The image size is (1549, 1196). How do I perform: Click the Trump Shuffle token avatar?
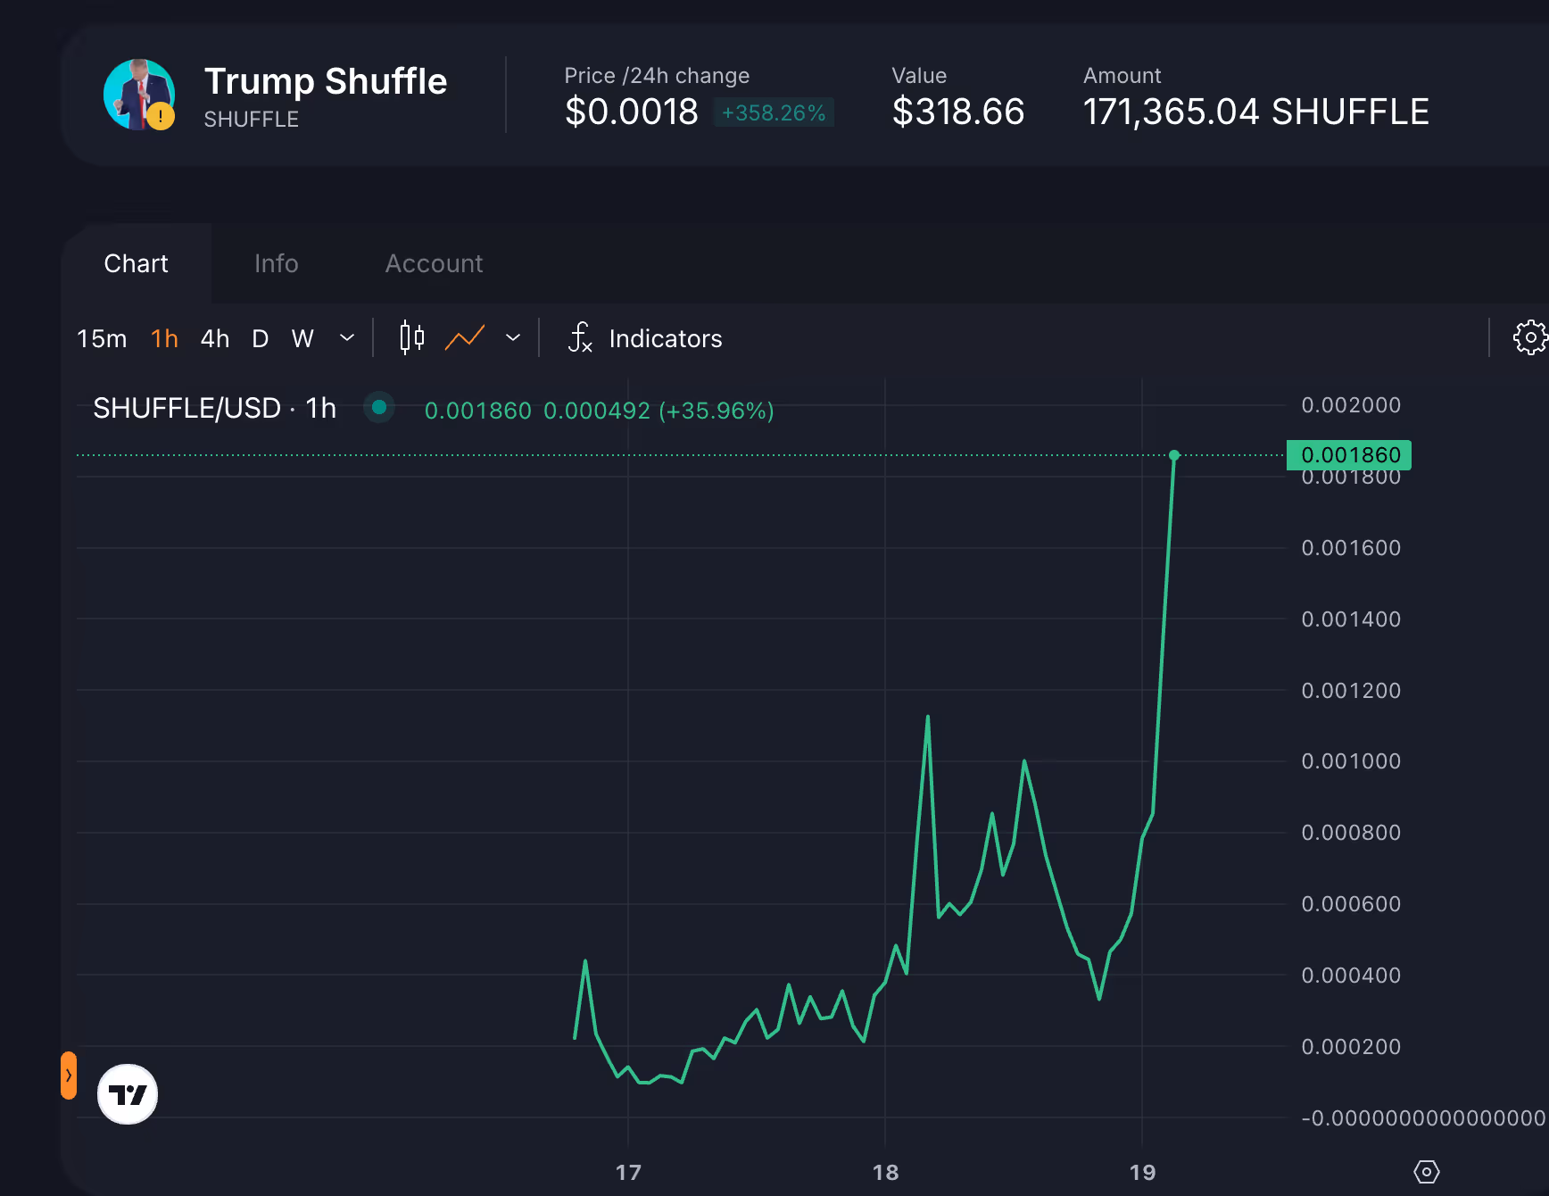tap(139, 95)
